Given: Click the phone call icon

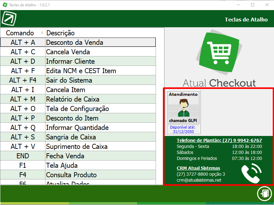Looking at the screenshot, I should click(x=251, y=173).
